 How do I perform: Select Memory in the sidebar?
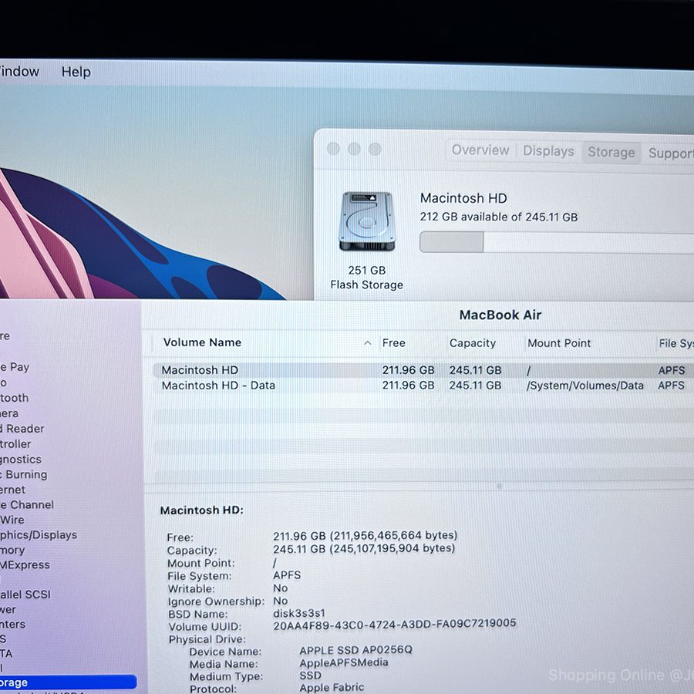pos(12,550)
